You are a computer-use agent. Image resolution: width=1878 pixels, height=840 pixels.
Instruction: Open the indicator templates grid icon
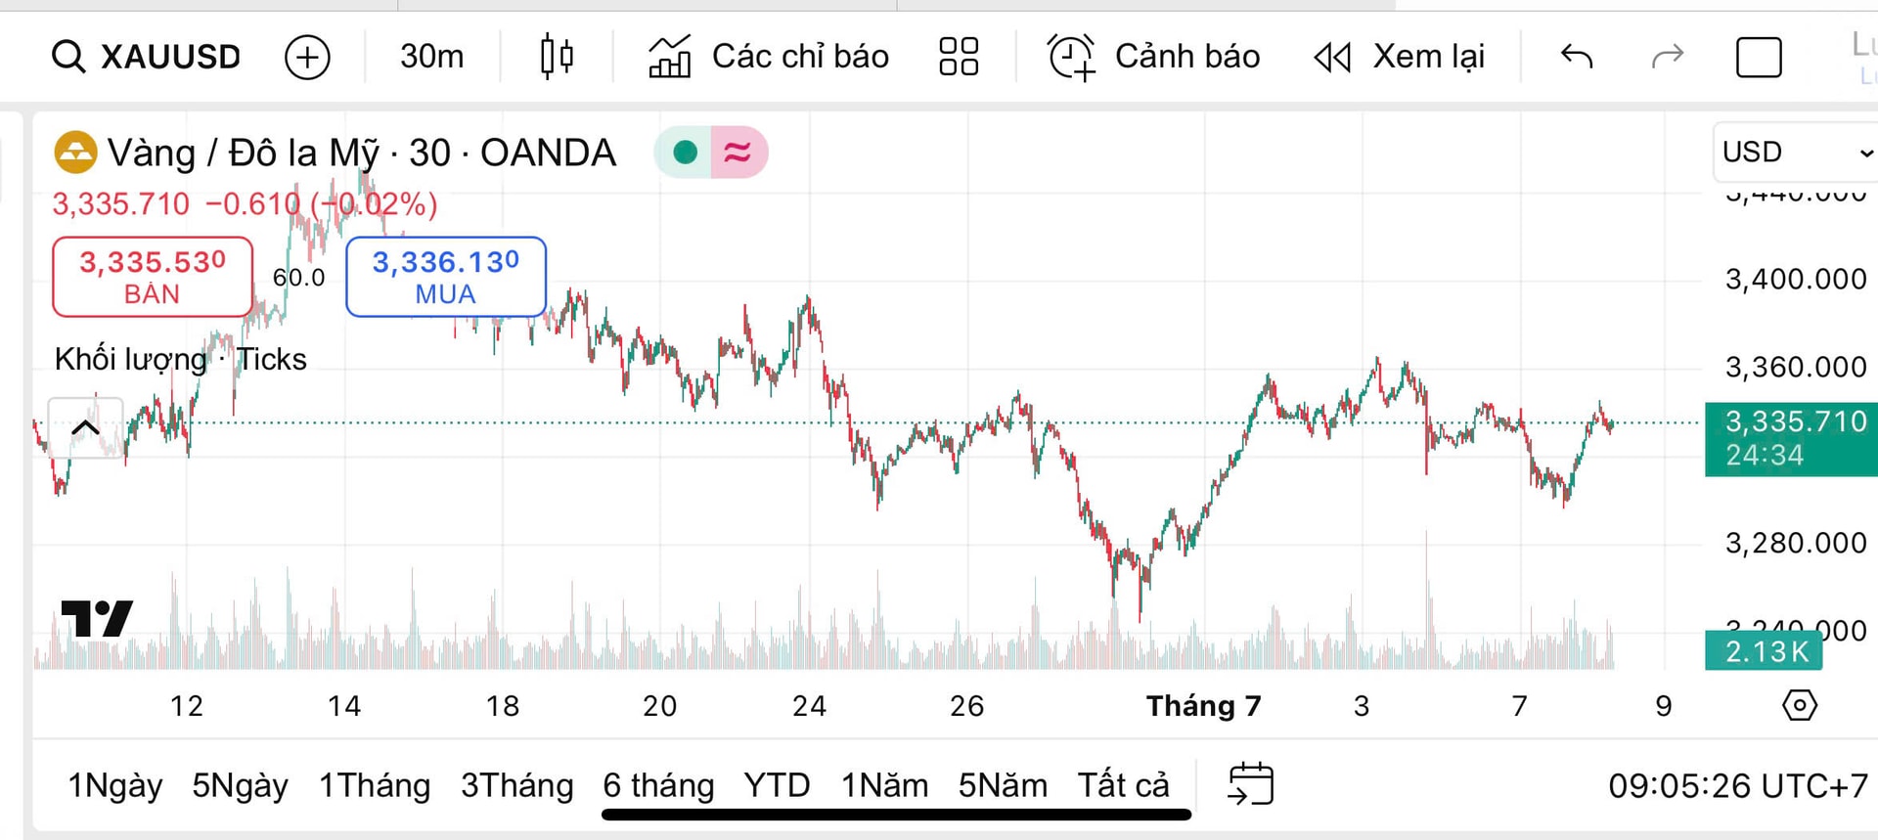[959, 57]
